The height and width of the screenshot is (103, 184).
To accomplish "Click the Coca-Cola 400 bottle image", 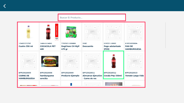I will point(48,32).
